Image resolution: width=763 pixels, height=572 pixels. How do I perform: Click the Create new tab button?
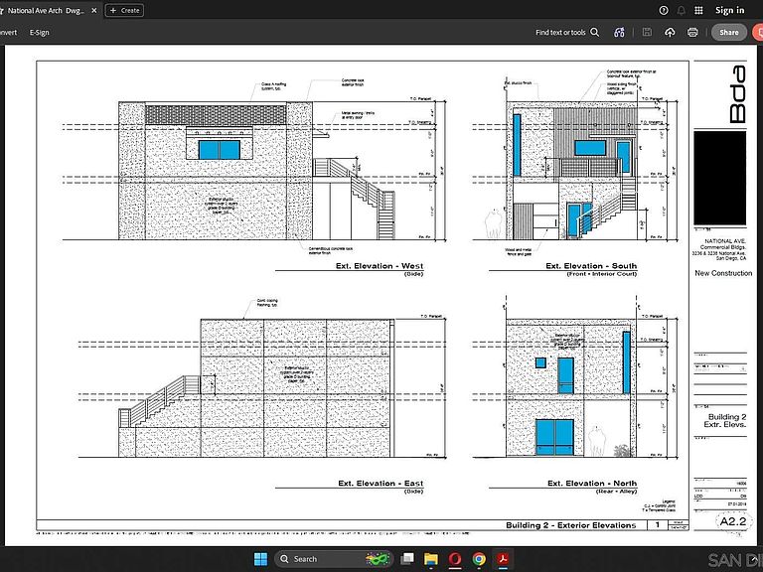click(124, 10)
